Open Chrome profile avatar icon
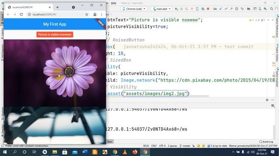The image size is (279, 156). [95, 14]
